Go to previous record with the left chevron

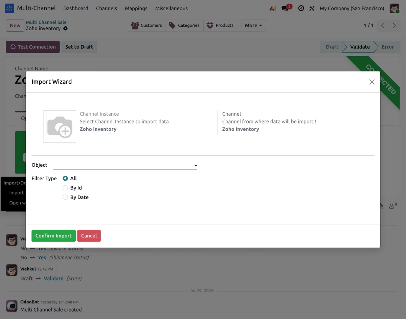[382, 25]
